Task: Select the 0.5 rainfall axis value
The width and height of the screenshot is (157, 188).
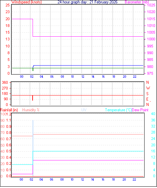Action: tap(9, 151)
